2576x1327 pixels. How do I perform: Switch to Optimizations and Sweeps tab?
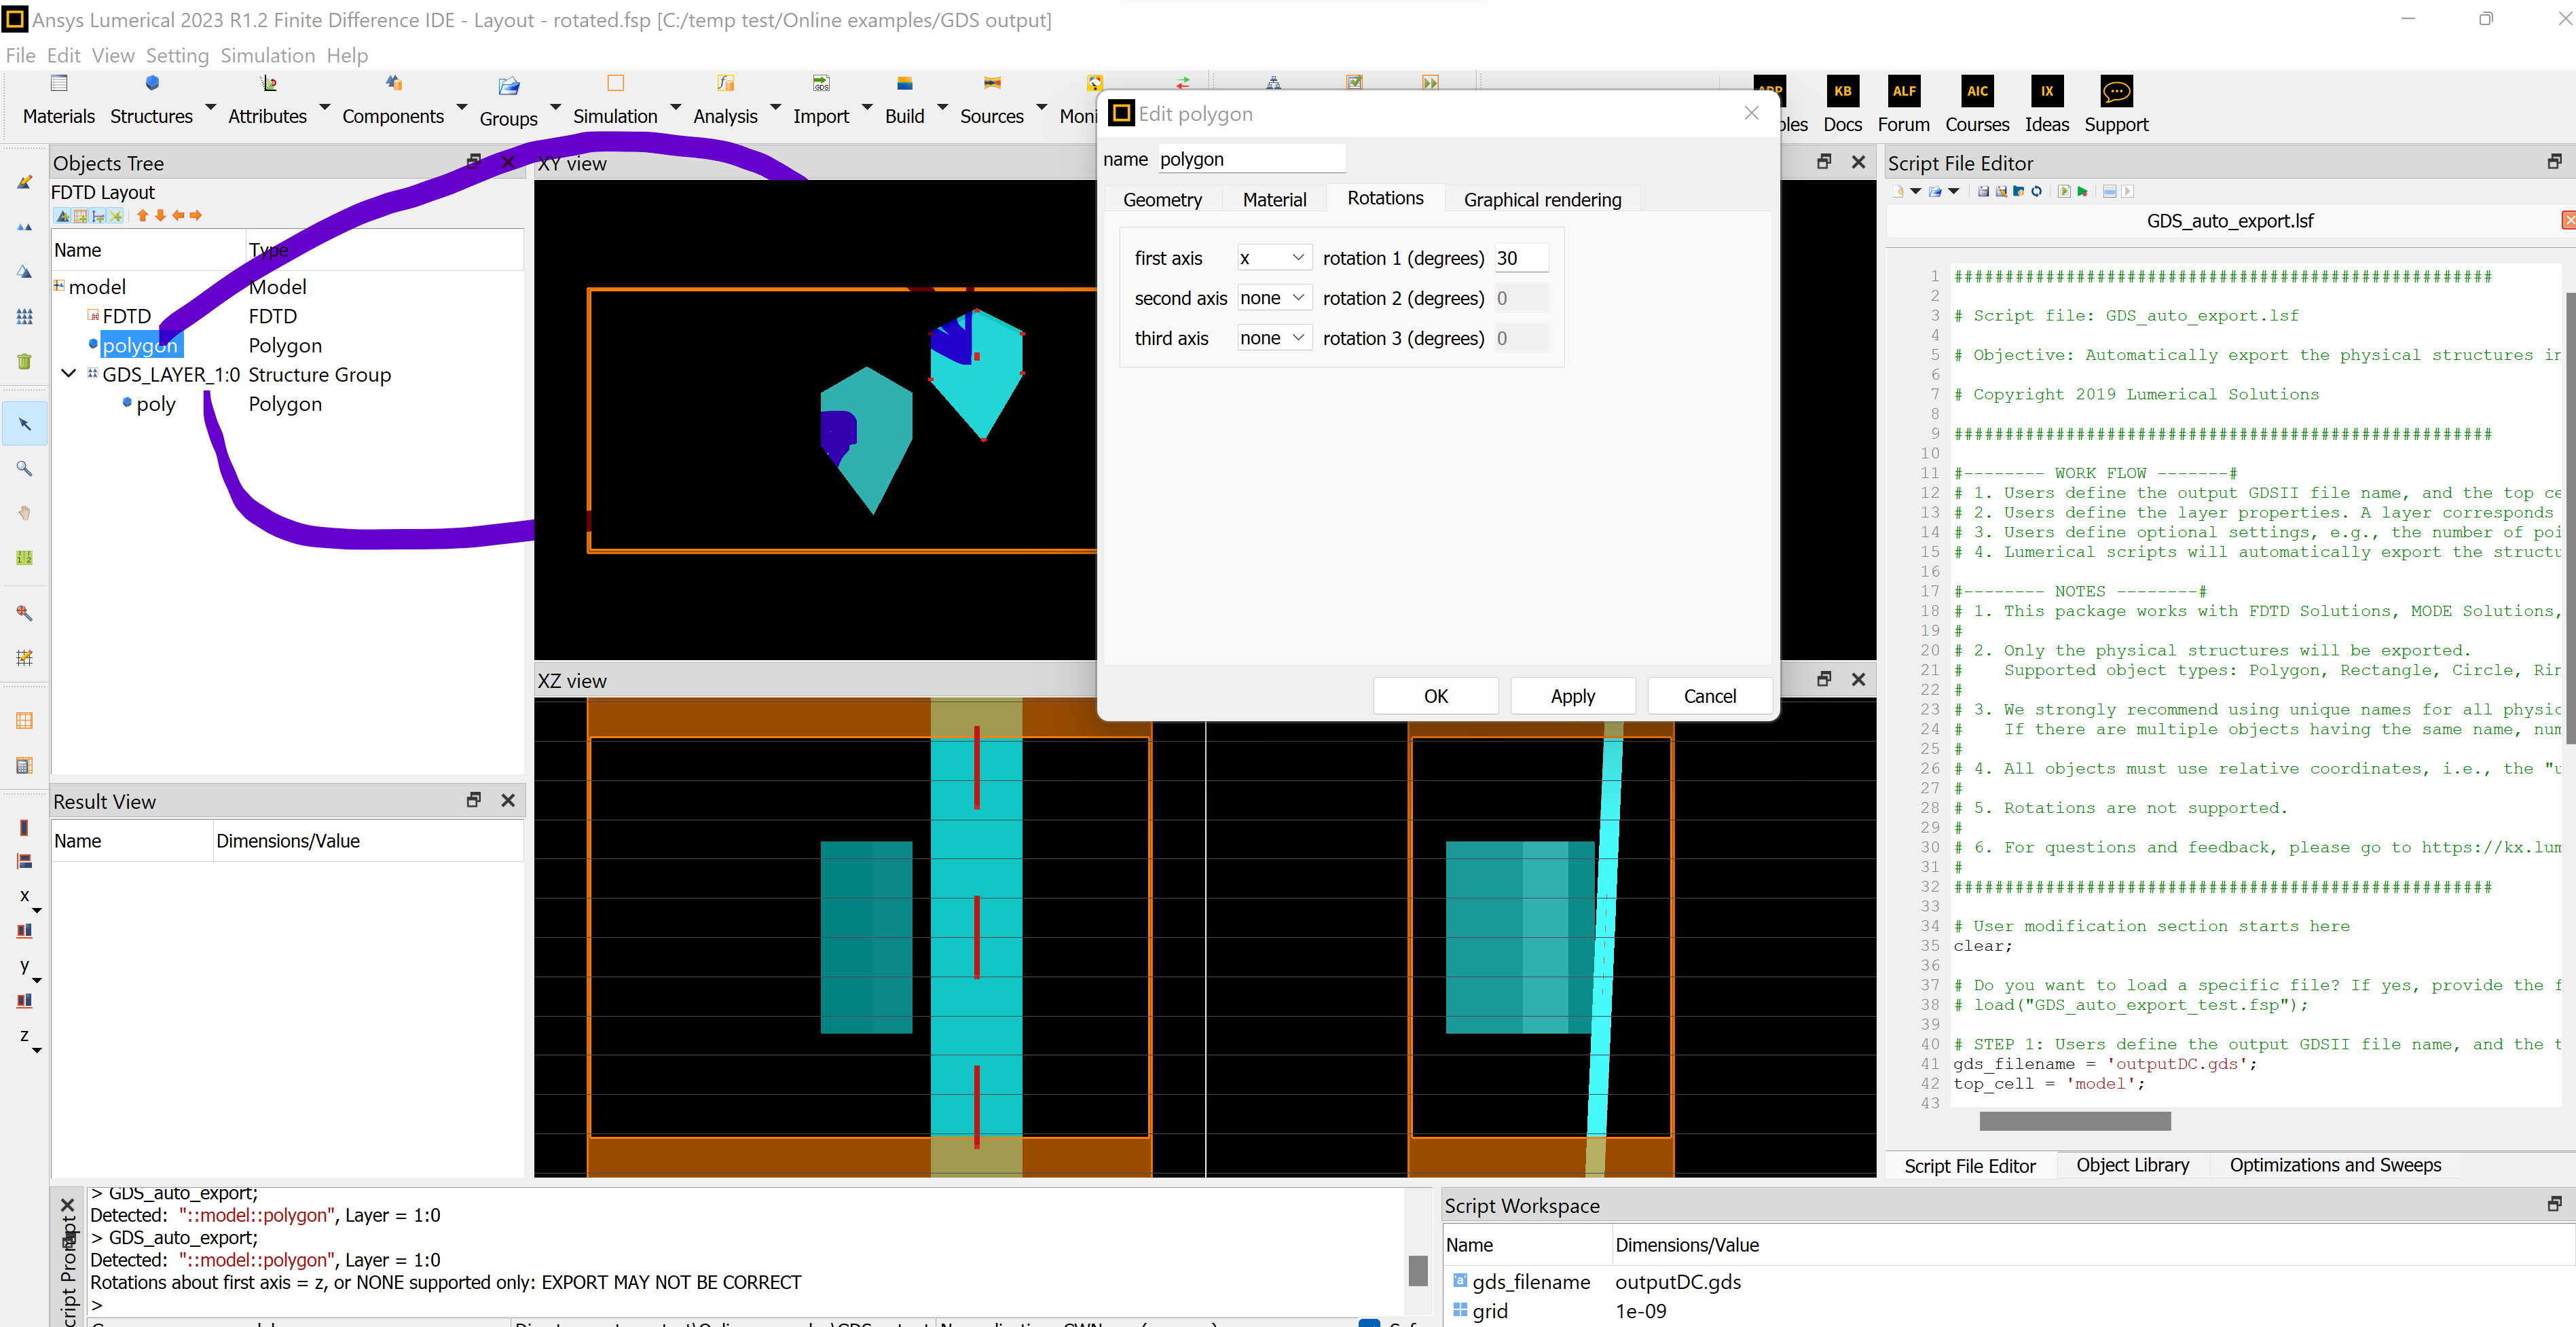pos(2335,1165)
